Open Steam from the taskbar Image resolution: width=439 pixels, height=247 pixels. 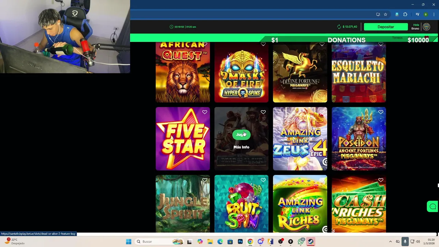coord(311,242)
